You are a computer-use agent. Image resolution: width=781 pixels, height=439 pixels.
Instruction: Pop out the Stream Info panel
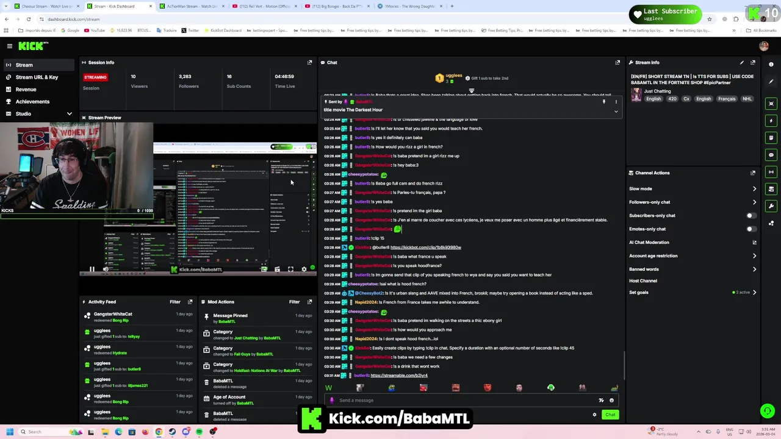coord(753,62)
